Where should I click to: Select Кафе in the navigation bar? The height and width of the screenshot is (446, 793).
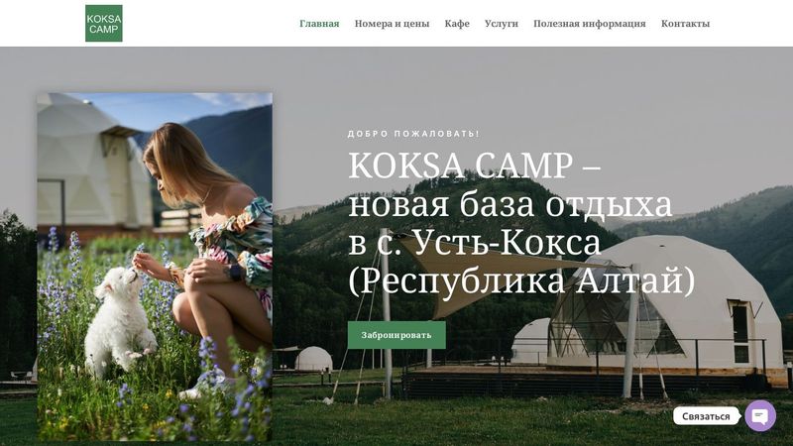(x=457, y=23)
